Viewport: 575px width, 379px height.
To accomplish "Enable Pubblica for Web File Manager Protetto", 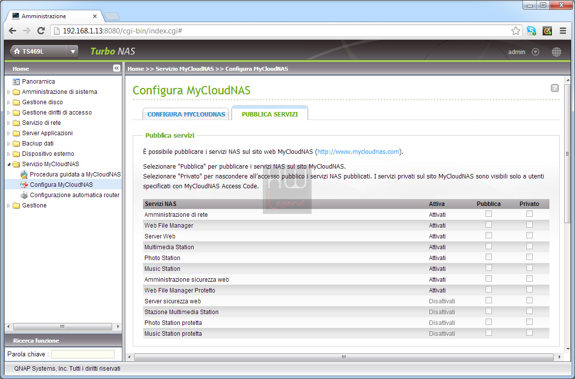I will [489, 290].
